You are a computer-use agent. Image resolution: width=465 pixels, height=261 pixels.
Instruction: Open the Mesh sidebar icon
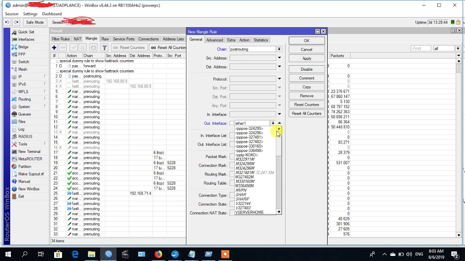pos(14,69)
